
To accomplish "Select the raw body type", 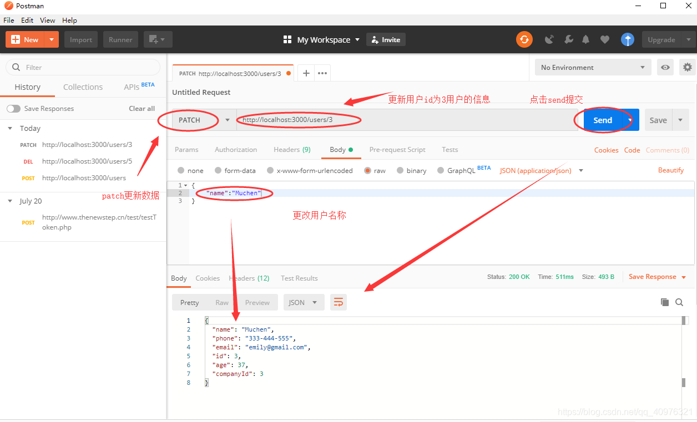I will pos(367,171).
